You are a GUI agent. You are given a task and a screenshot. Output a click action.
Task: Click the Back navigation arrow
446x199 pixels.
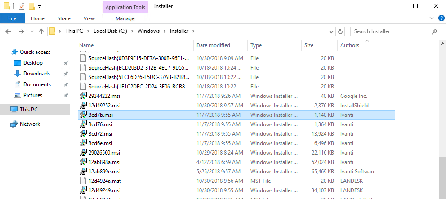(x=9, y=31)
